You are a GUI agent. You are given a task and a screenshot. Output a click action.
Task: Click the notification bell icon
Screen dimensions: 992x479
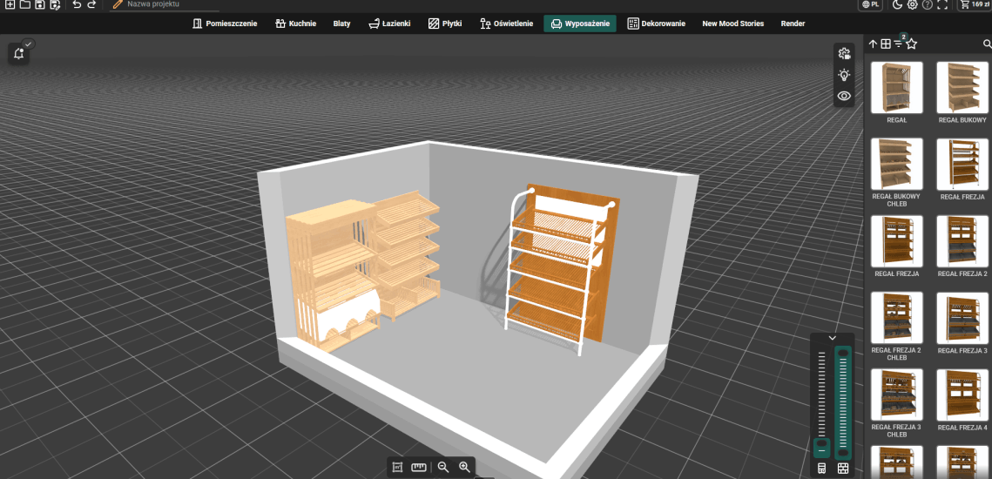coord(18,54)
